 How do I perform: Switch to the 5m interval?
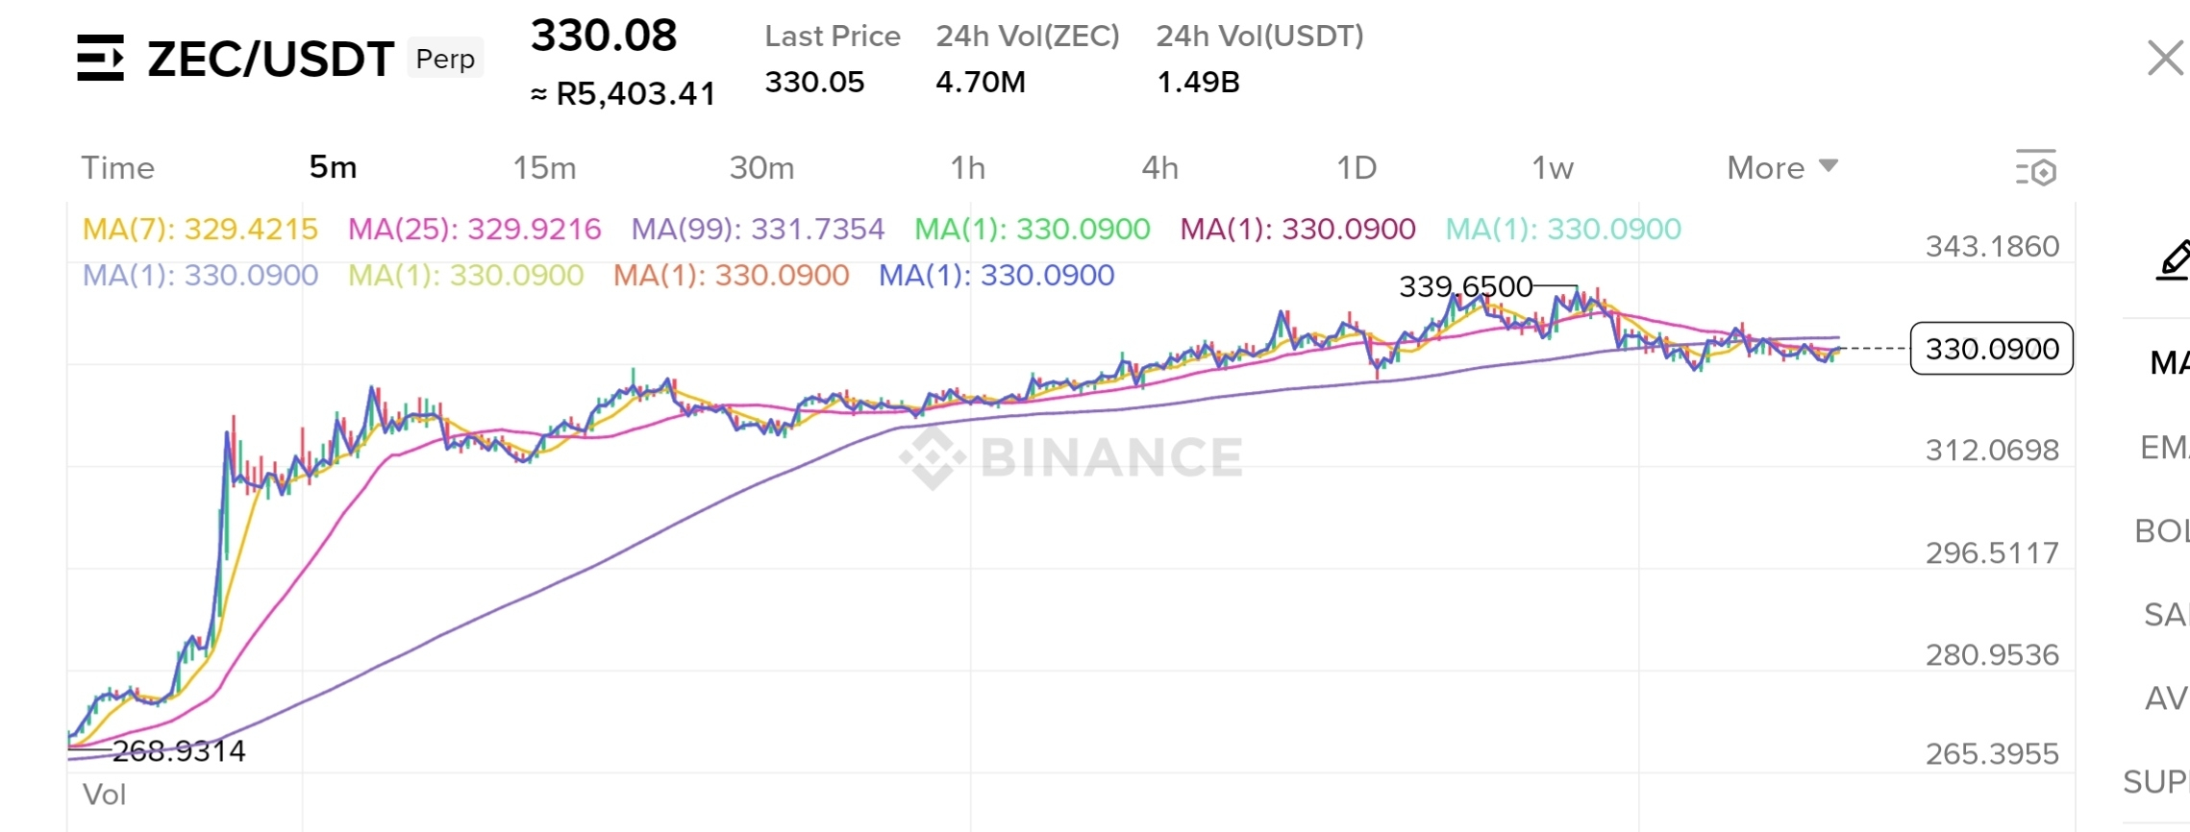[x=333, y=168]
